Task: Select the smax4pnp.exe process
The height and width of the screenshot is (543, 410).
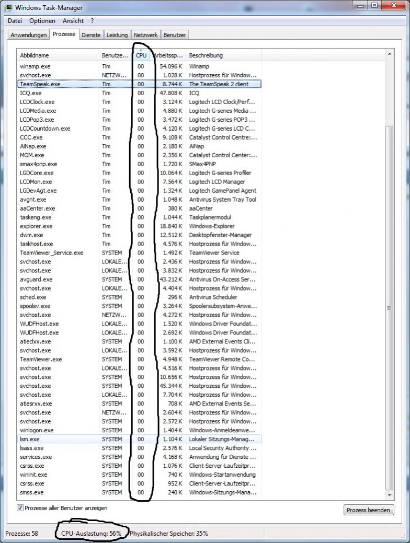Action: pos(139,164)
